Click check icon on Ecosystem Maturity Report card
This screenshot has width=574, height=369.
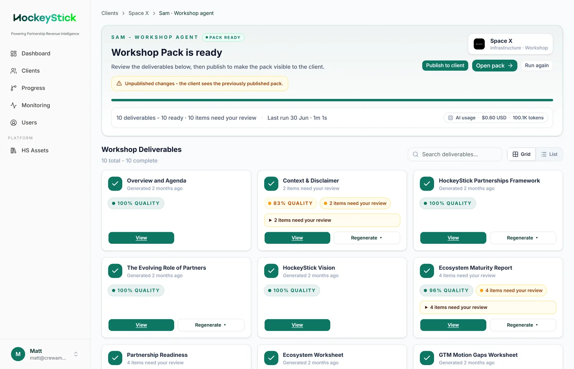(x=427, y=271)
